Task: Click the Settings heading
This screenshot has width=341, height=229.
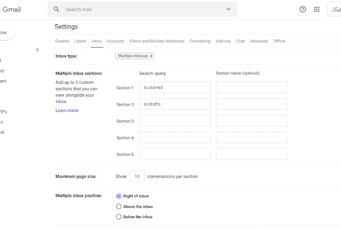Action: tap(66, 27)
